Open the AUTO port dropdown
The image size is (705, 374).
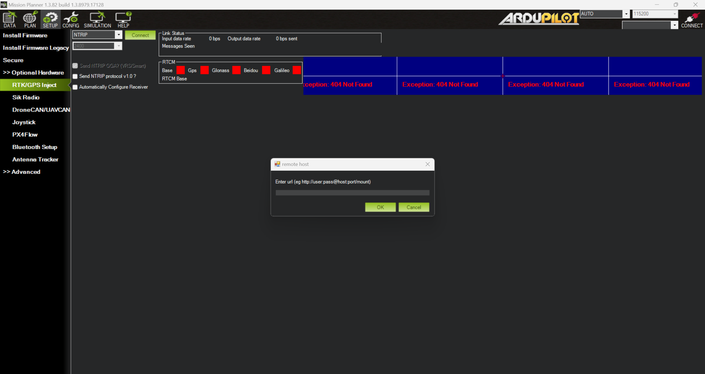pos(626,14)
